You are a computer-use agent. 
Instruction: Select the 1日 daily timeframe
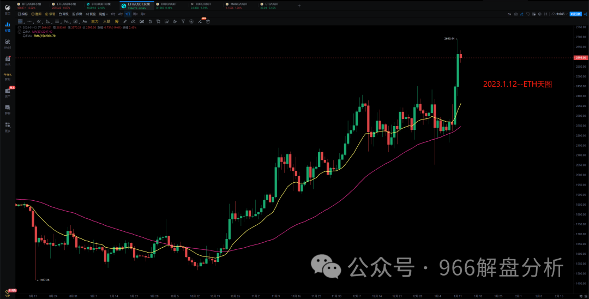click(x=128, y=14)
